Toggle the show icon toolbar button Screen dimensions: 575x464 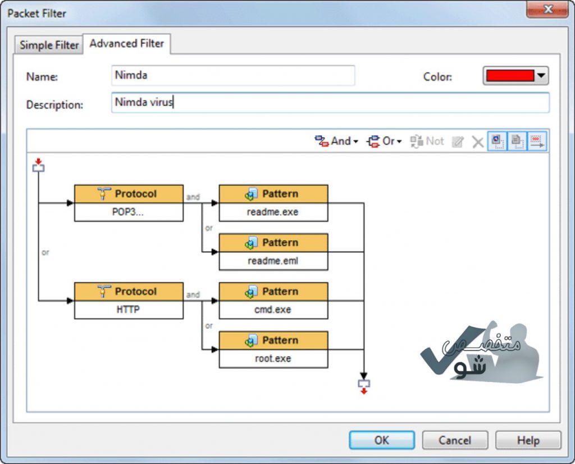(498, 141)
